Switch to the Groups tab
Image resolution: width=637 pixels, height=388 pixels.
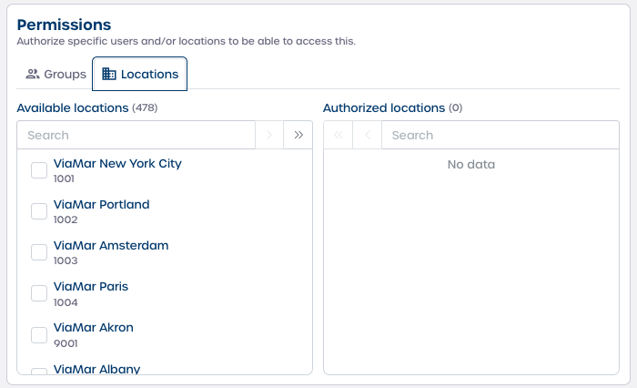[x=56, y=74]
